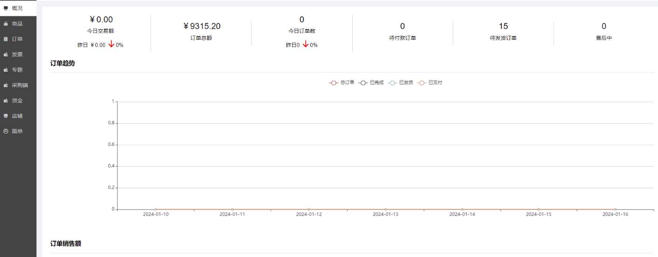The width and height of the screenshot is (658, 257).
Task: Click the 发票 icon in sidebar
Action: (x=6, y=54)
